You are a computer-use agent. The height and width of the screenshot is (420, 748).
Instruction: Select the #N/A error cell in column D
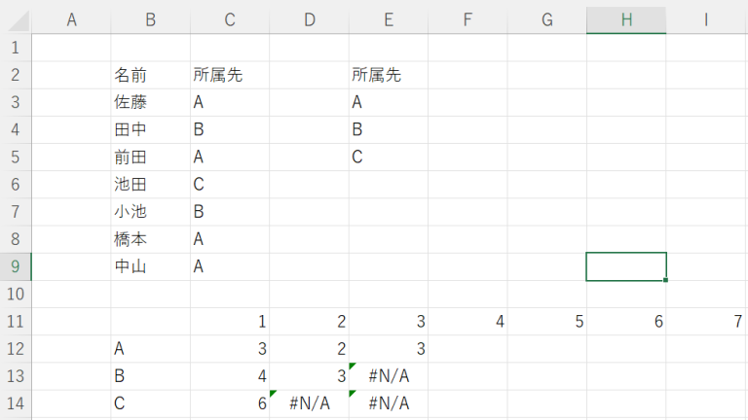pos(310,403)
